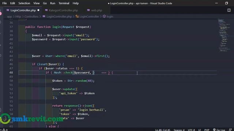
Task: Open the Terminal menu
Action: pos(64,3)
